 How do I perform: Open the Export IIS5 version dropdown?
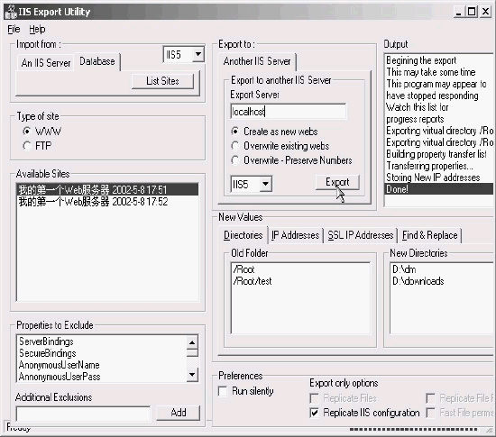[x=266, y=184]
